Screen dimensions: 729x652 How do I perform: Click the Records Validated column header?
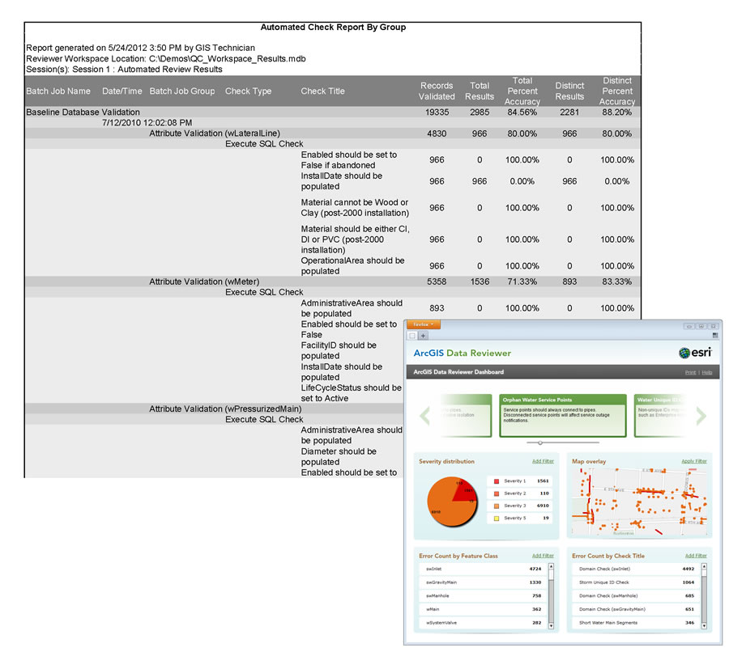click(x=437, y=91)
